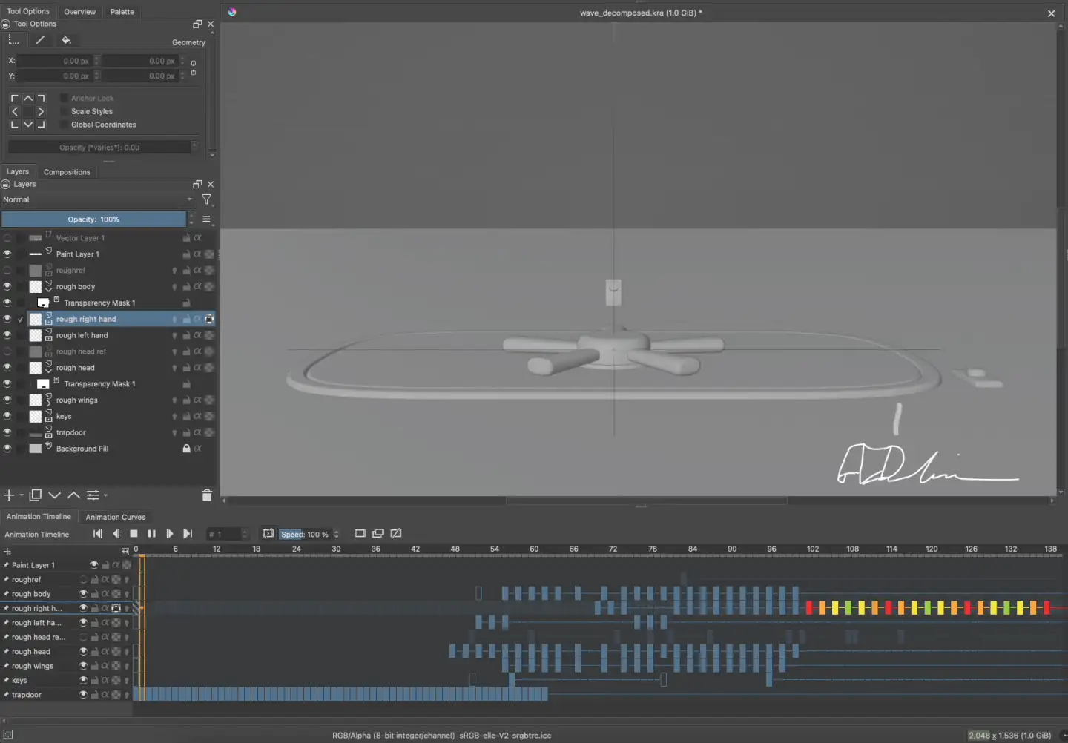Click the timeline zoom-fit icon left of frame 0
This screenshot has width=1068, height=743.
coord(125,552)
